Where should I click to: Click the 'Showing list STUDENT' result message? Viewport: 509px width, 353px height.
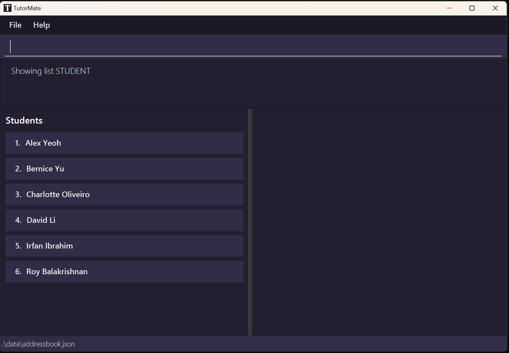[51, 71]
